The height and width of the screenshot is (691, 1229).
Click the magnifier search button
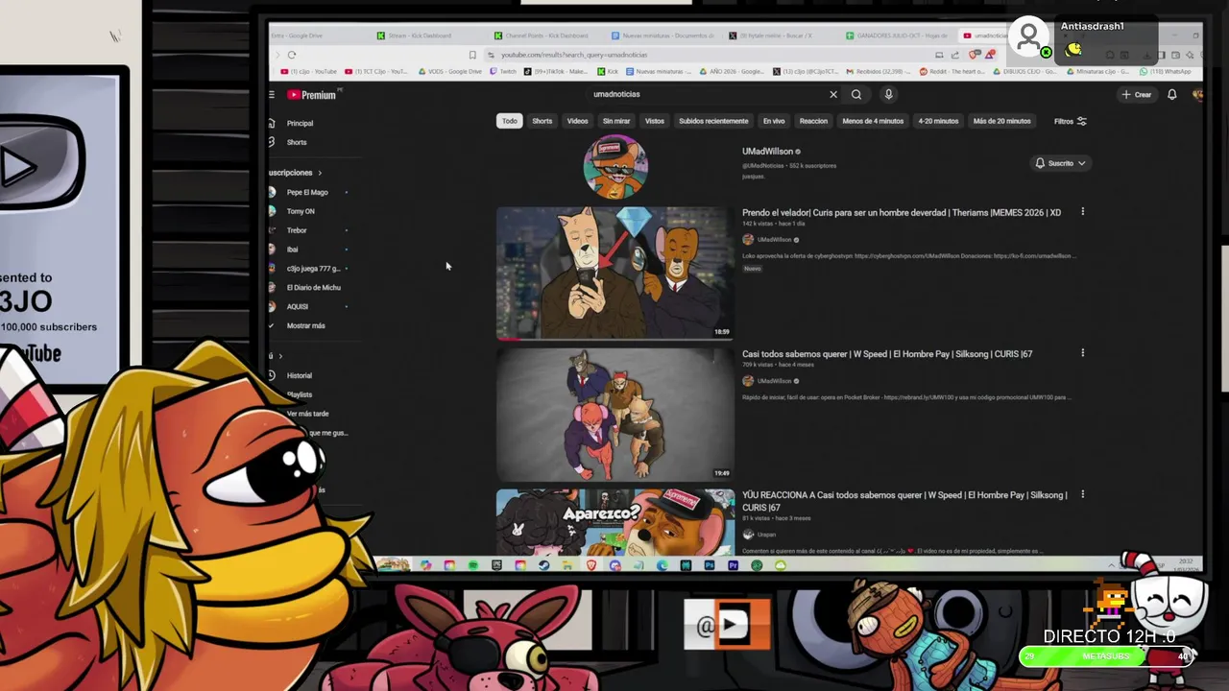pyautogui.click(x=856, y=94)
